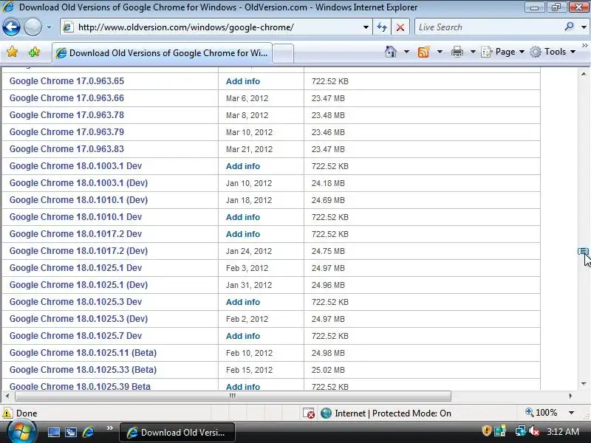Click Add info for 18.0.1017.2 Dev
This screenshot has height=443, width=591.
(x=243, y=234)
